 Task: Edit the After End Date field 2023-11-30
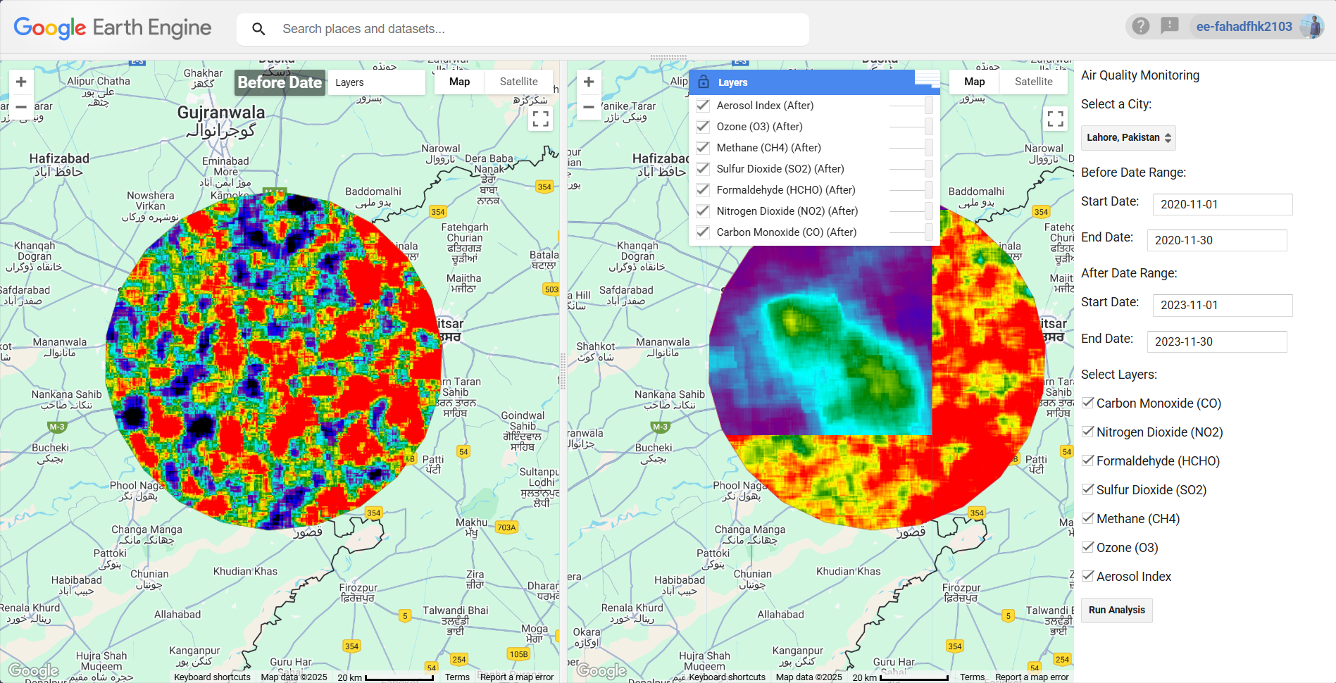click(x=1216, y=341)
